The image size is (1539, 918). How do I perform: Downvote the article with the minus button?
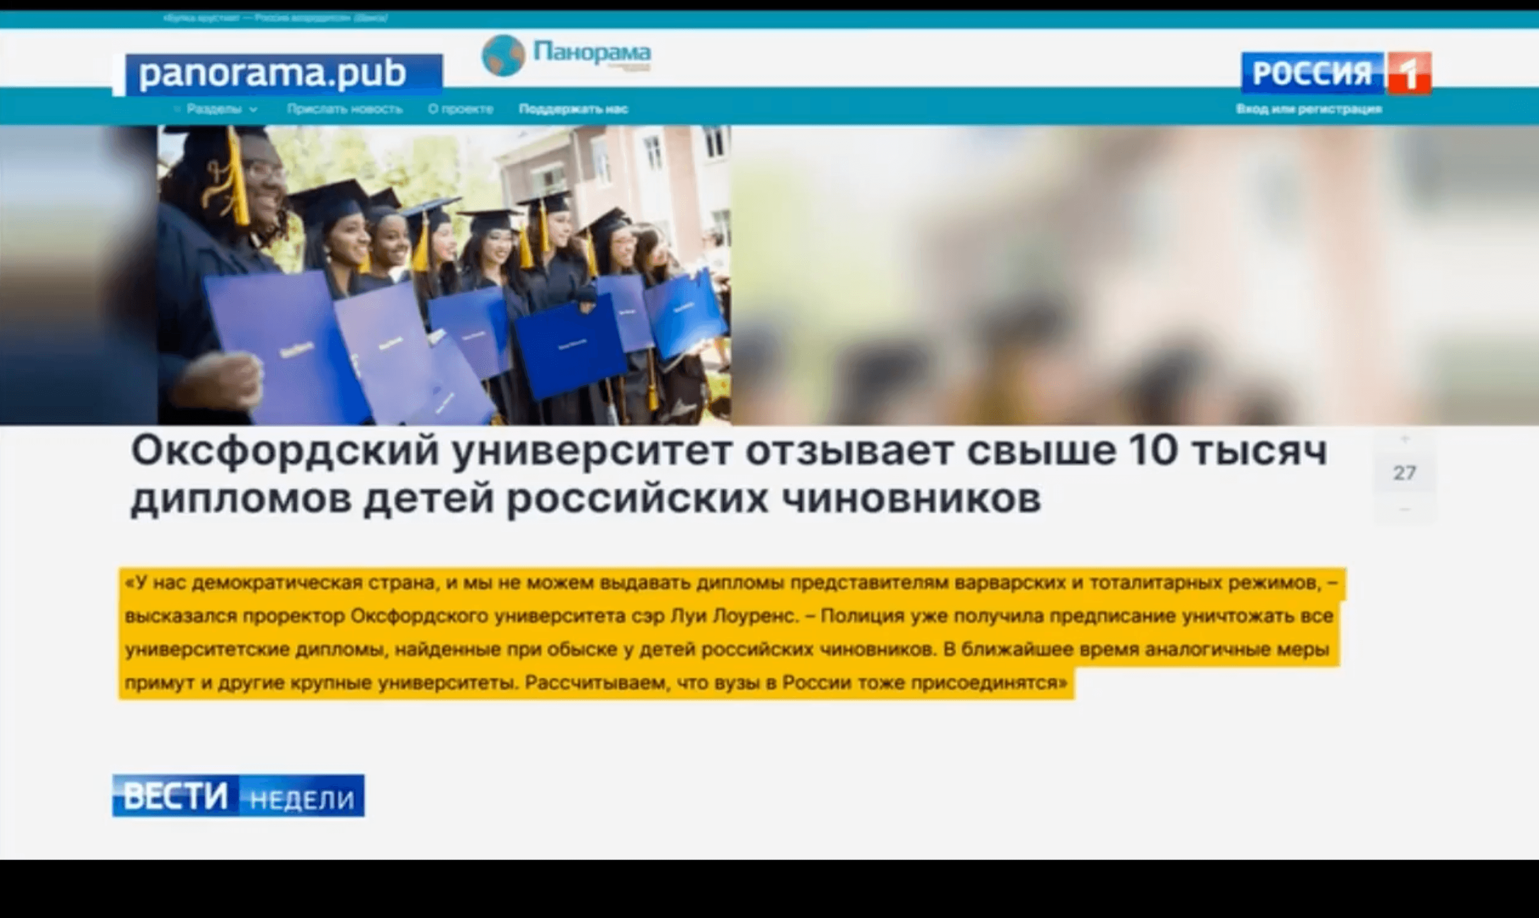1405,509
